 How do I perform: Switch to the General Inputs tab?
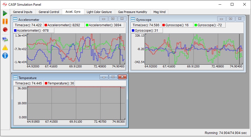pyautogui.click(x=23, y=12)
